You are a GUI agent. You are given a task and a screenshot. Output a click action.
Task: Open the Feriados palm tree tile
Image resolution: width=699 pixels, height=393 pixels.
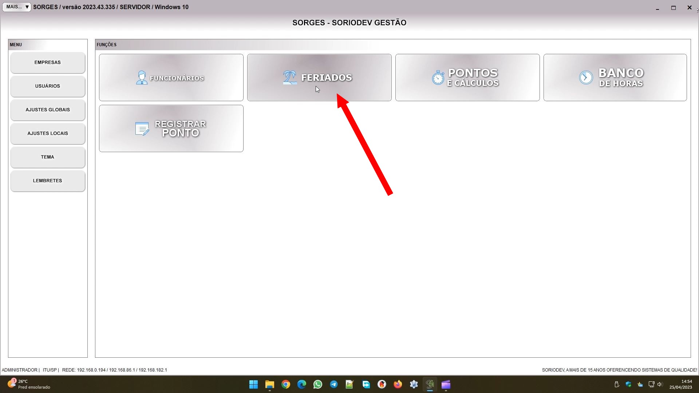319,78
